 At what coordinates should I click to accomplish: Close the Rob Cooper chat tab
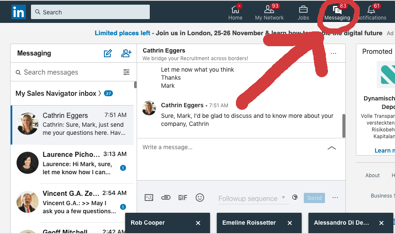(198, 223)
